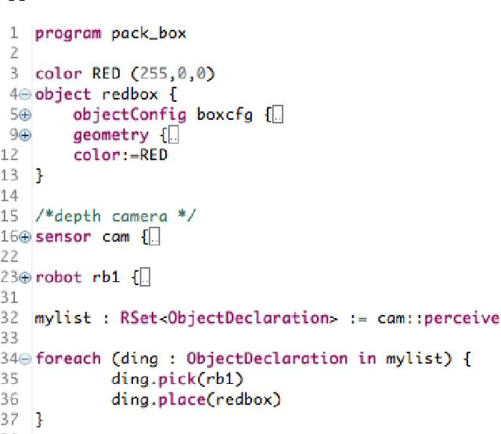Screen dimensions: 501x434
Task: Click the folded-code placeholder after boxcfg
Action: [x=279, y=114]
